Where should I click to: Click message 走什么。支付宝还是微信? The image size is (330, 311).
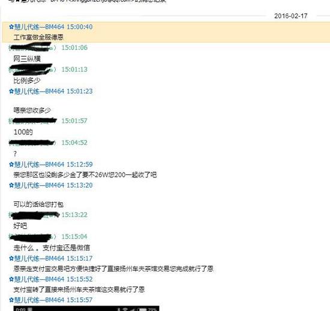tap(52, 247)
